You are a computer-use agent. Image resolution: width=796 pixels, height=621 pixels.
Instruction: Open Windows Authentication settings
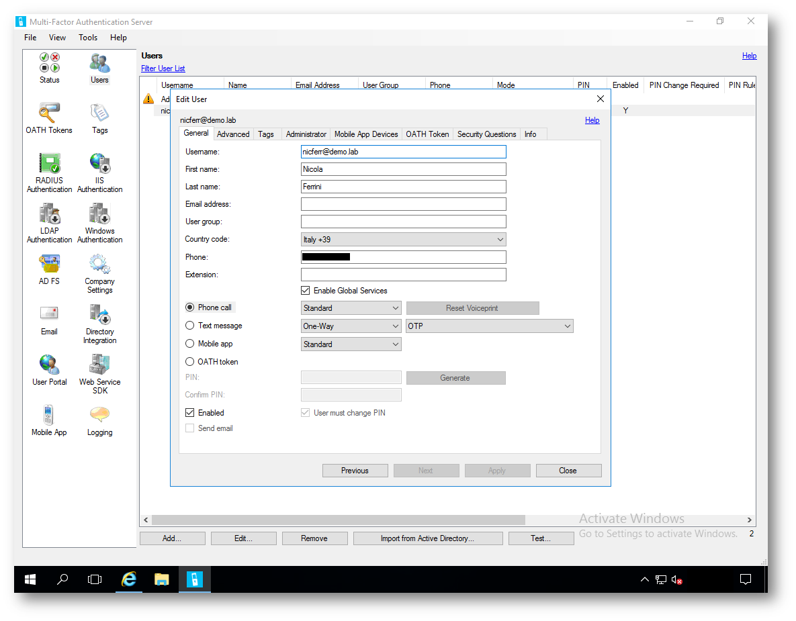(99, 224)
